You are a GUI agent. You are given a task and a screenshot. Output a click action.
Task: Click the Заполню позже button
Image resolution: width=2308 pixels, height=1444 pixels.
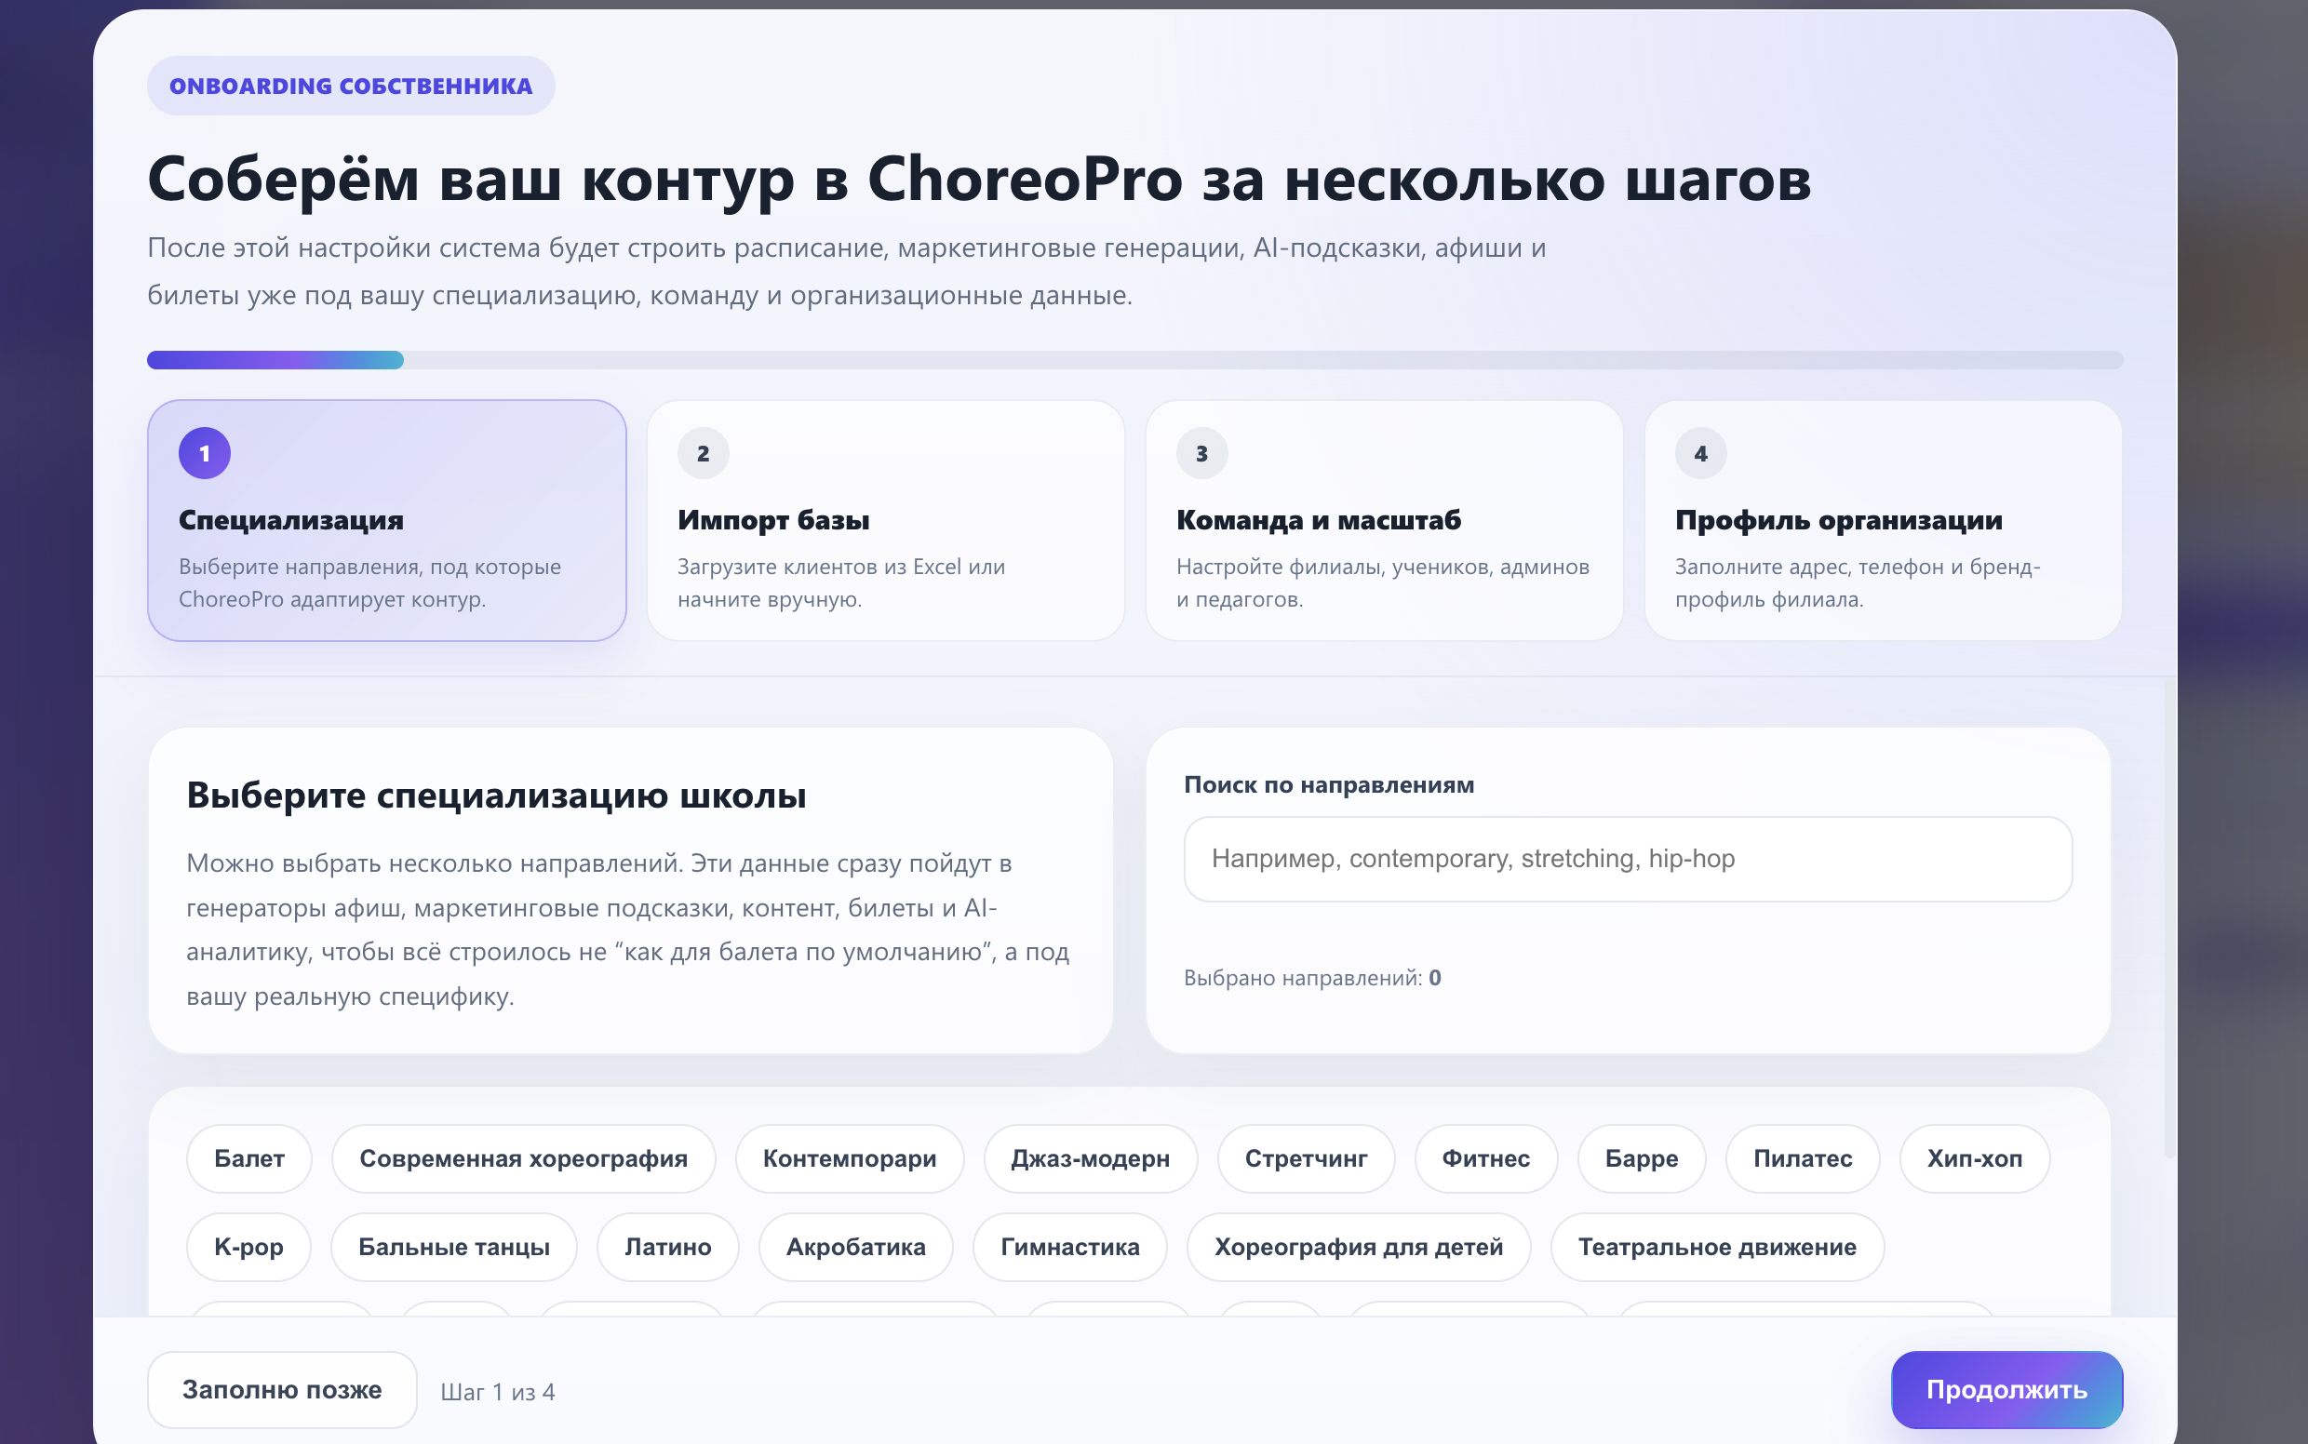282,1389
